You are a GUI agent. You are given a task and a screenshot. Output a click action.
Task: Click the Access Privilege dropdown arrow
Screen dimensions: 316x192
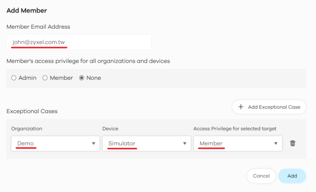tap(275, 143)
